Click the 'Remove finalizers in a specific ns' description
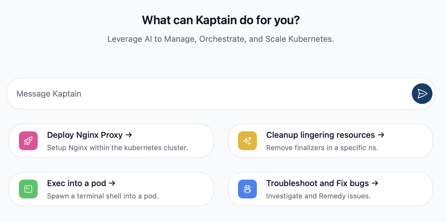The image size is (446, 222). (x=322, y=148)
